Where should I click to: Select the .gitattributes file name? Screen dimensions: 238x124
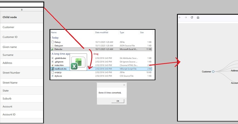pyautogui.click(x=60, y=58)
